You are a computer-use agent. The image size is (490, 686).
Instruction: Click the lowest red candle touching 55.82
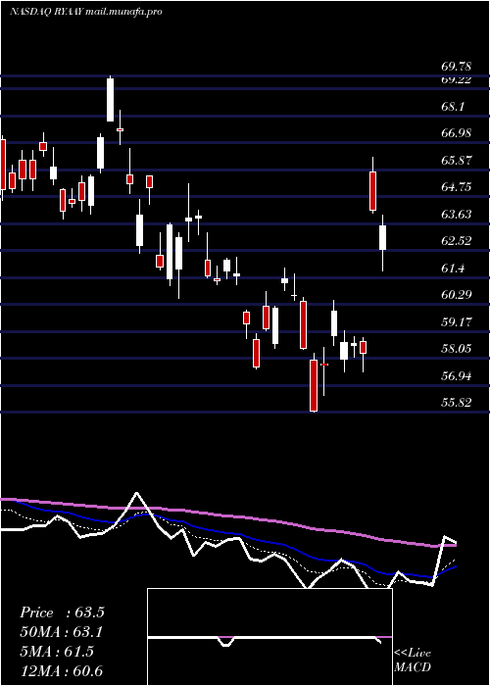(x=314, y=385)
